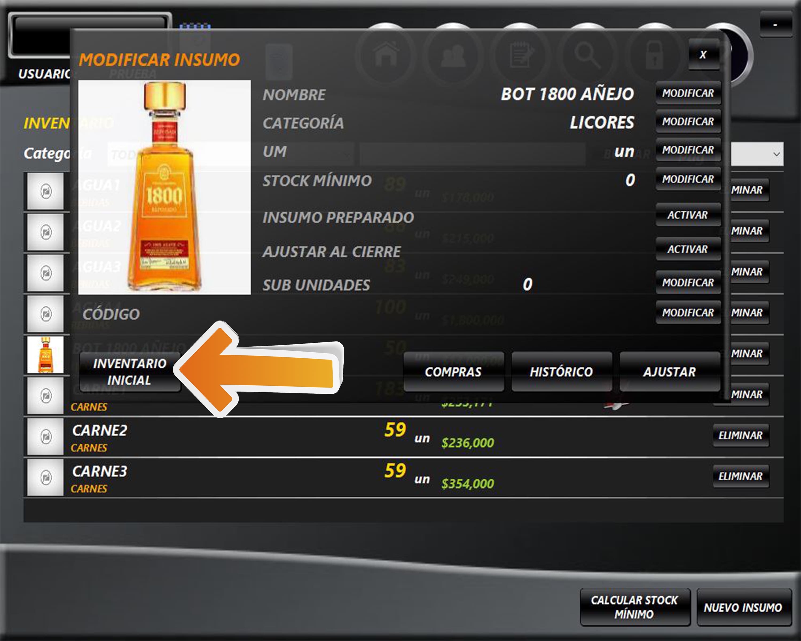This screenshot has height=641, width=801.
Task: Modify the Nombre BOT 1800 AÑEJO
Action: pos(688,93)
